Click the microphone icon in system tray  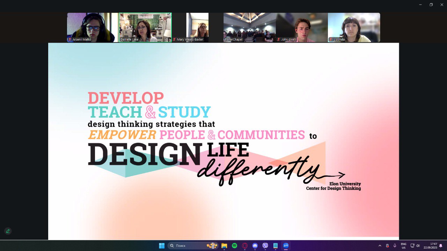(395, 246)
